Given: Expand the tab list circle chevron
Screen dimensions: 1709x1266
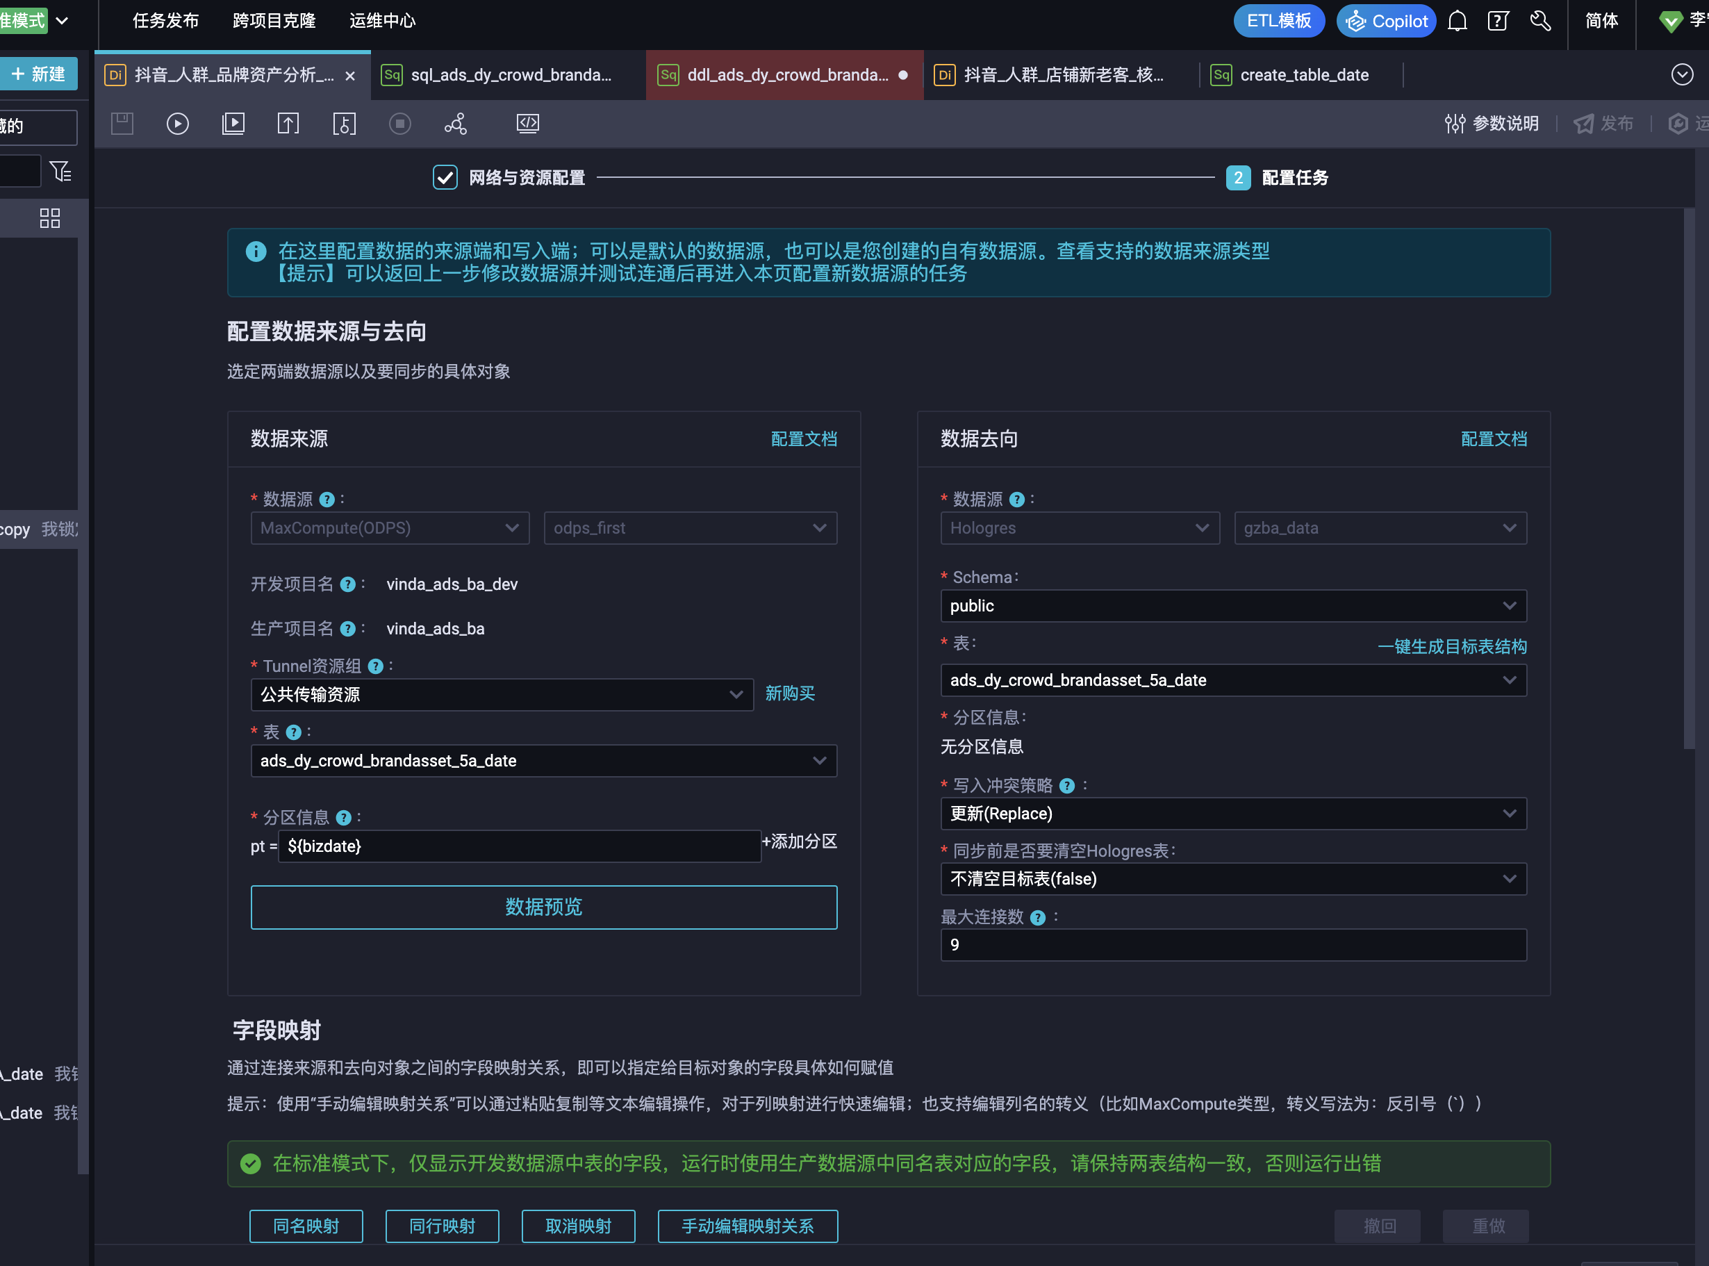Looking at the screenshot, I should pyautogui.click(x=1682, y=74).
